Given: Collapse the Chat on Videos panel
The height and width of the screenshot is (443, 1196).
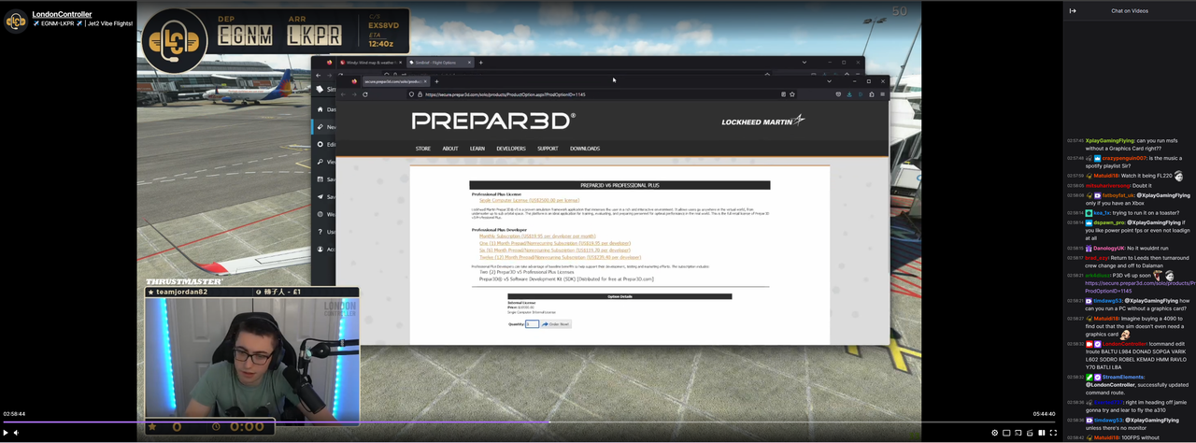Looking at the screenshot, I should [1073, 11].
